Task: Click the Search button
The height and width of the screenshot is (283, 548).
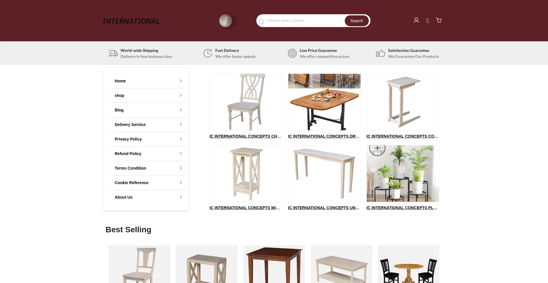Action: pyautogui.click(x=357, y=21)
